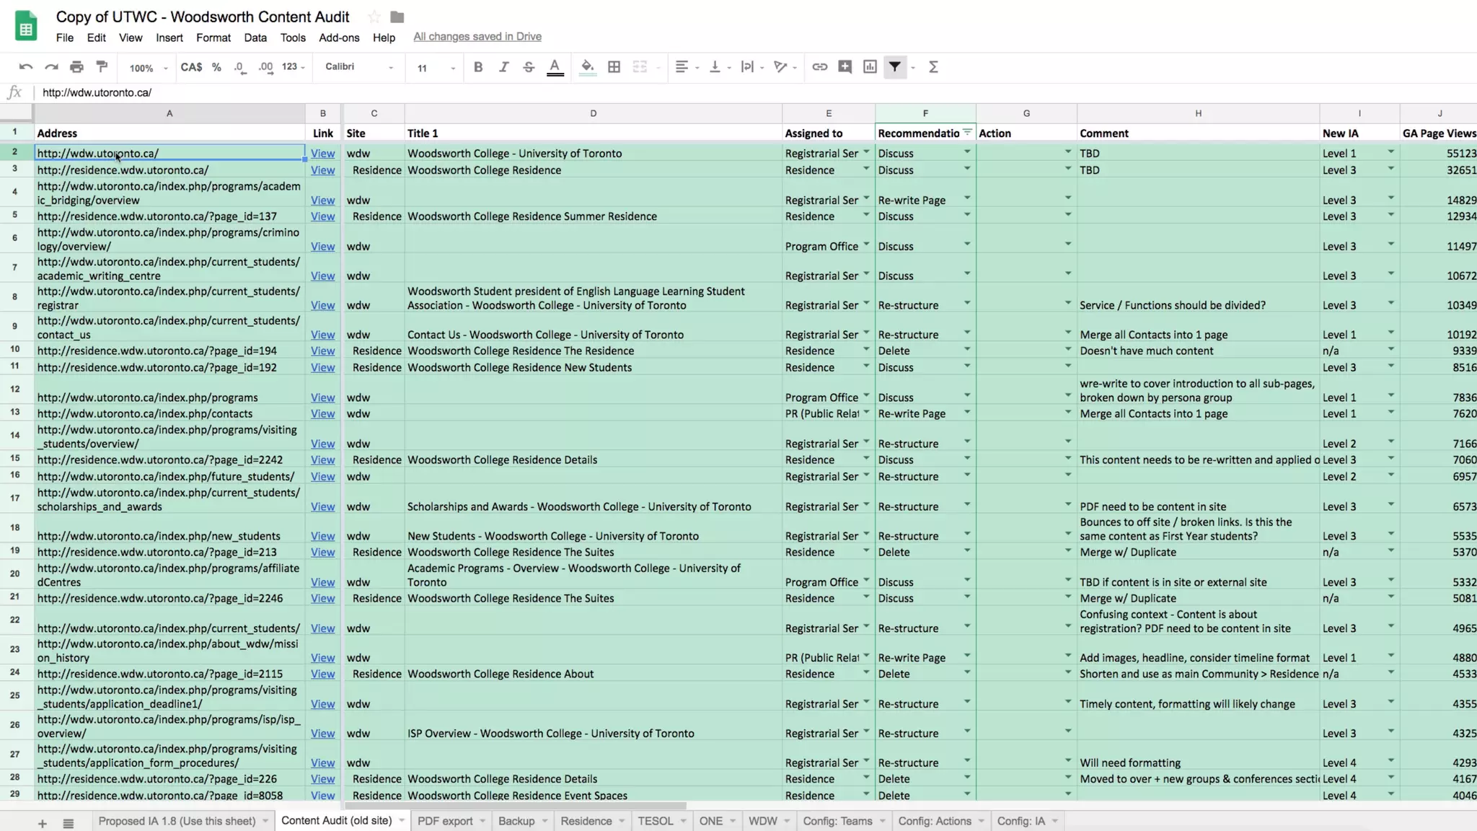This screenshot has width=1477, height=831.
Task: Open the Recommendation column filter dropdown
Action: point(967,133)
